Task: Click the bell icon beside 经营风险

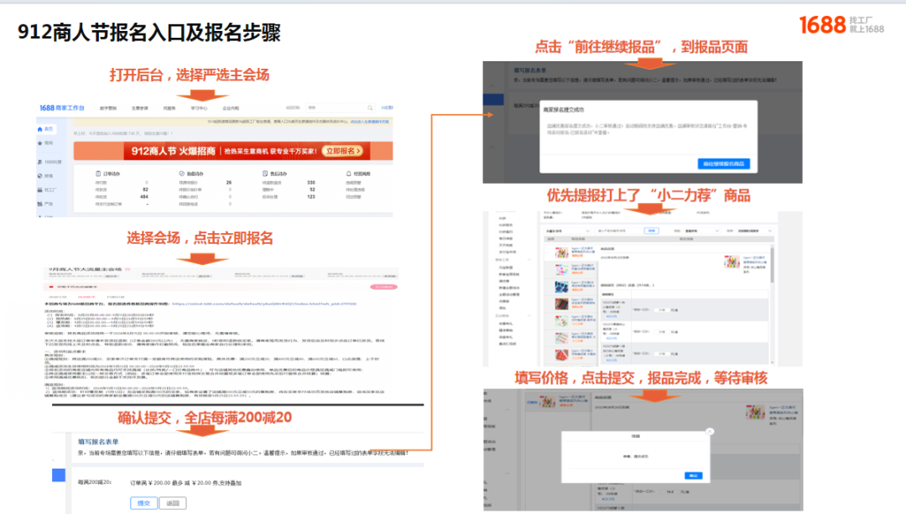Action: pyautogui.click(x=348, y=174)
